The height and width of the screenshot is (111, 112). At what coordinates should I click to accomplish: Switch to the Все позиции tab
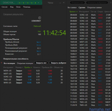tap(9, 63)
